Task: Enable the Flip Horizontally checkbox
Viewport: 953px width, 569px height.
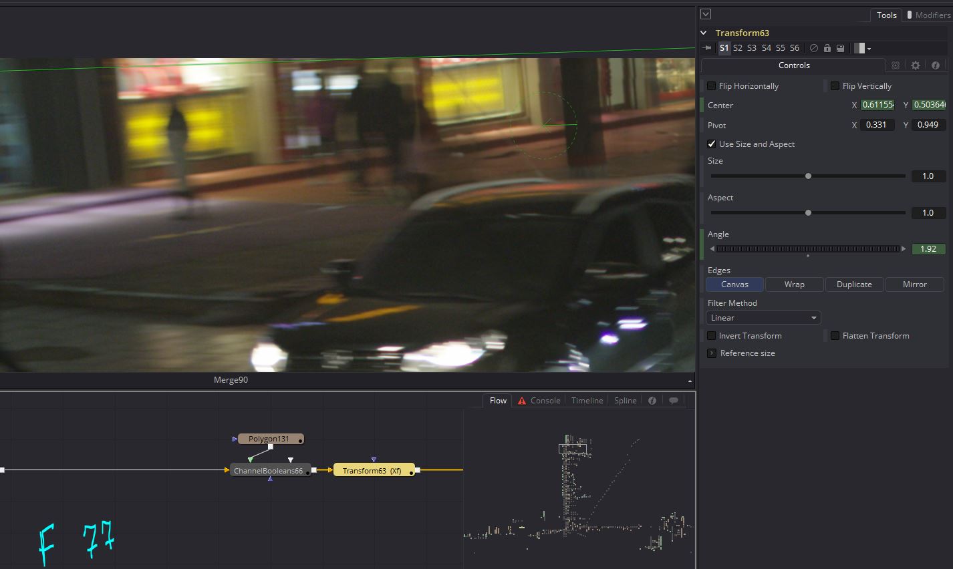Action: click(712, 86)
